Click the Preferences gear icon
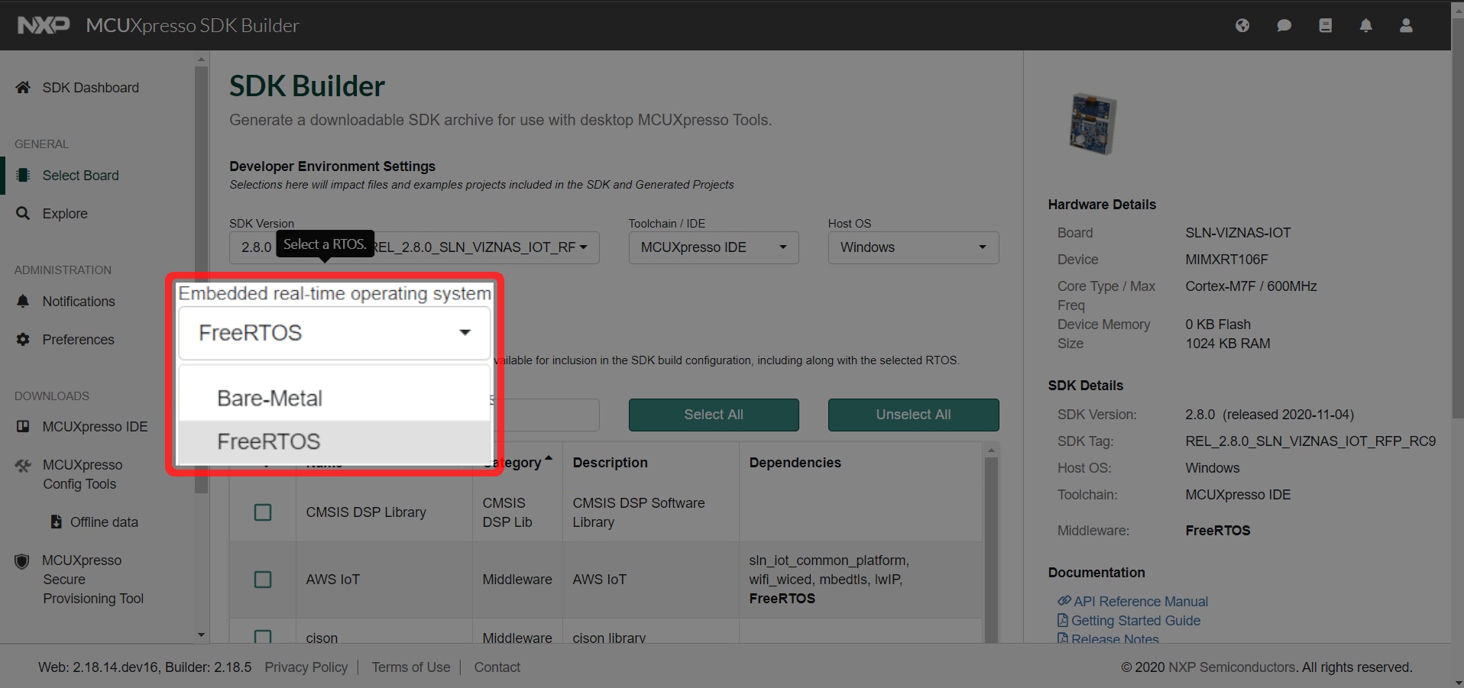The height and width of the screenshot is (688, 1464). point(23,340)
